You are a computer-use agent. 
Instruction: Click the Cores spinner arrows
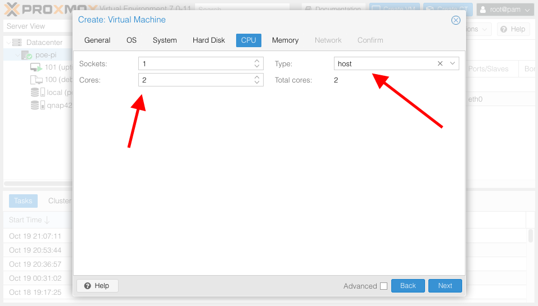point(257,80)
